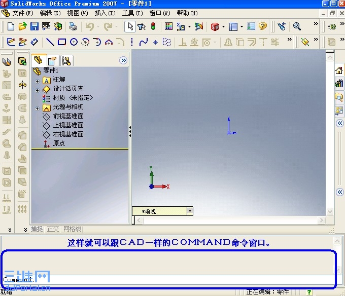Open the SW icon dropdown arrow
The image size is (345, 296).
(223, 27)
